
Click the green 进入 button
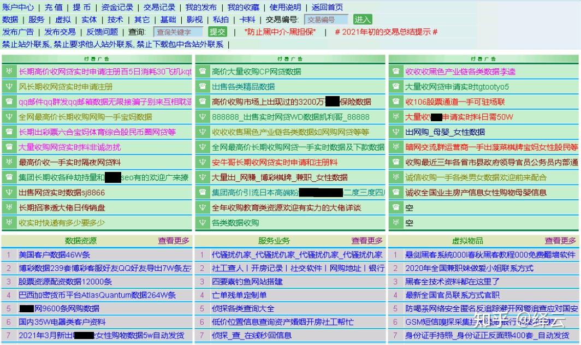363,20
